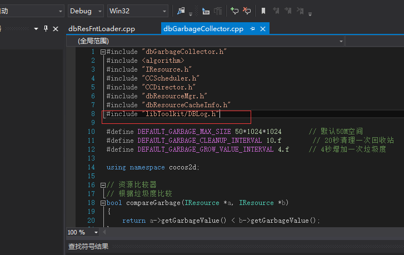
Task: Toggle pin on dbGarbageCollector.cpp tab
Action: pos(252,28)
